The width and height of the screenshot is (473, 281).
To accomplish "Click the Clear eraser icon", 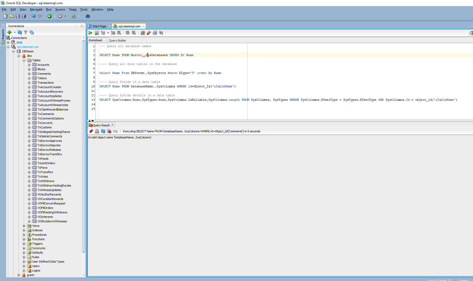I will click(149, 33).
